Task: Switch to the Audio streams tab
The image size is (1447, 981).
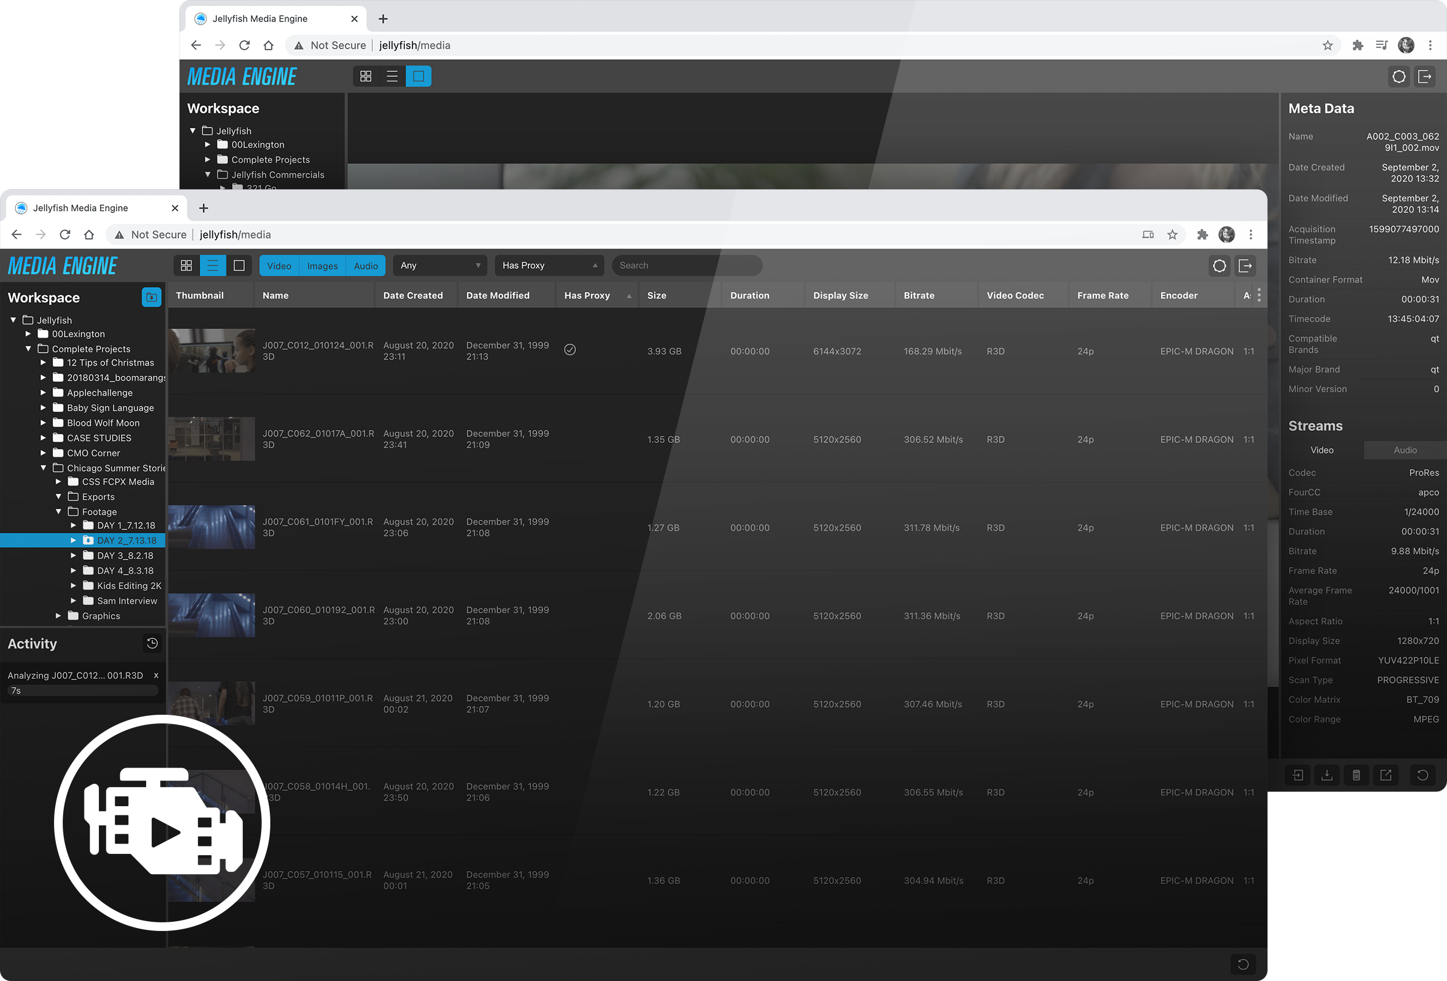Action: 1404,450
